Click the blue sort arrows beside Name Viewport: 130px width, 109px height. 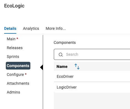coord(77,67)
